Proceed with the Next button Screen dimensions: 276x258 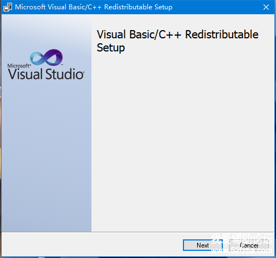(x=203, y=245)
